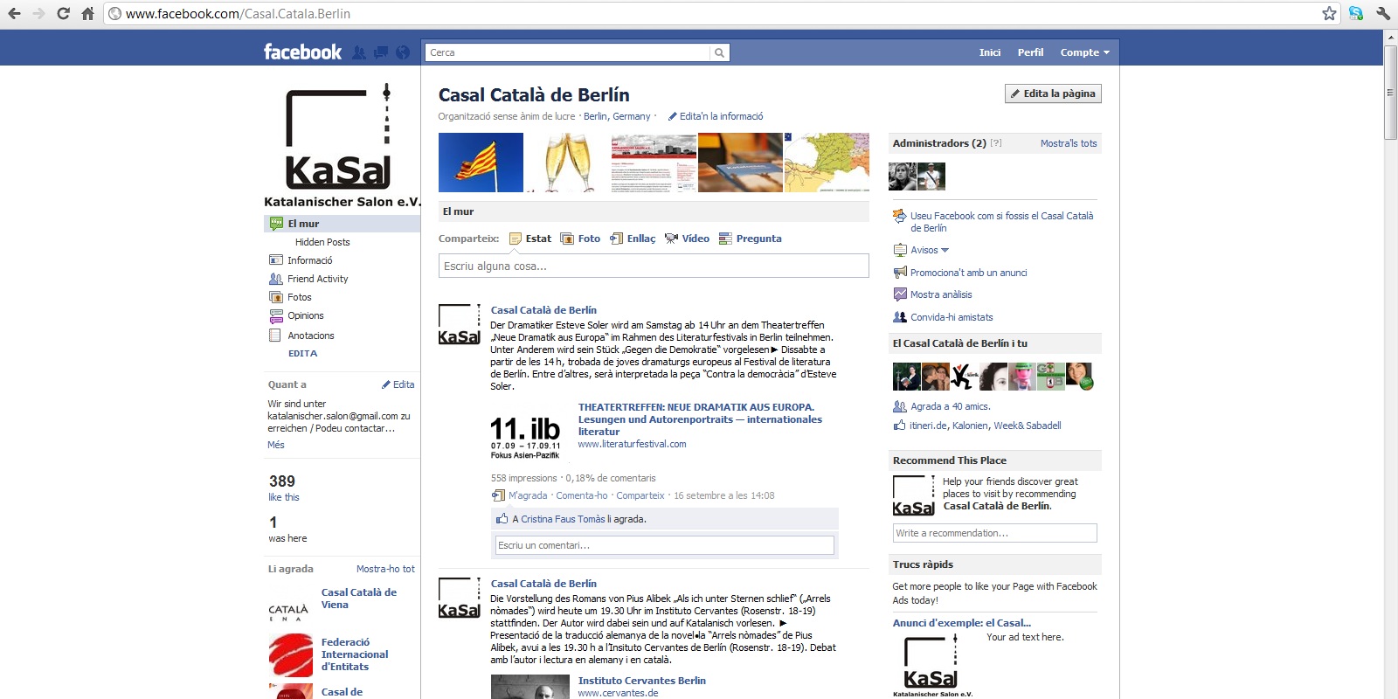This screenshot has width=1398, height=699.
Task: Go back with the browser back arrow
Action: (x=14, y=14)
